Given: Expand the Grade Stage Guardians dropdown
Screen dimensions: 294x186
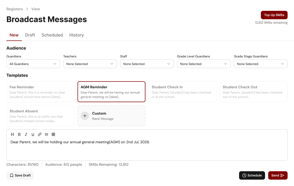Looking at the screenshot, I should tap(260, 64).
